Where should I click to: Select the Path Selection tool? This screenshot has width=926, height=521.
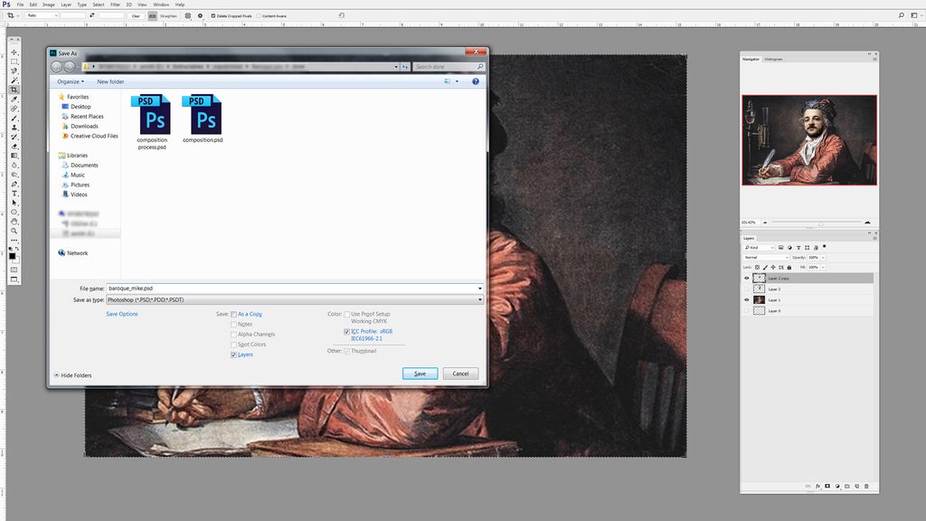click(14, 204)
